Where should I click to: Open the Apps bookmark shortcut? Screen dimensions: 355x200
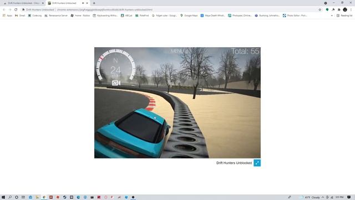click(x=7, y=16)
